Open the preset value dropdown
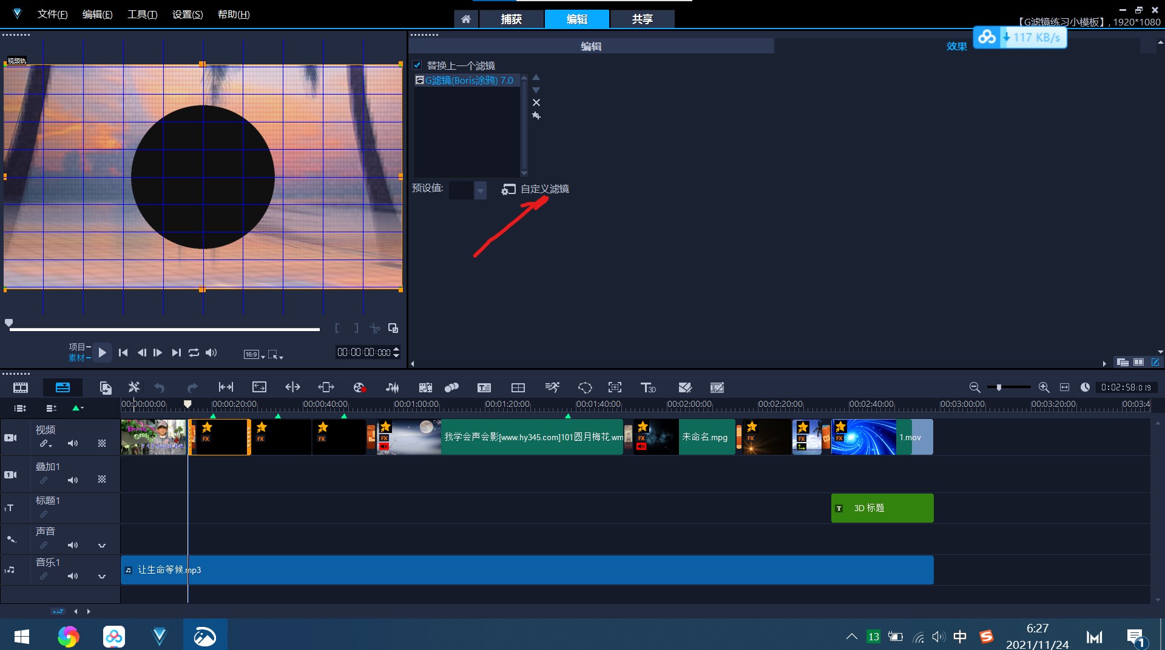Screen dimensions: 1165x650 [x=481, y=190]
